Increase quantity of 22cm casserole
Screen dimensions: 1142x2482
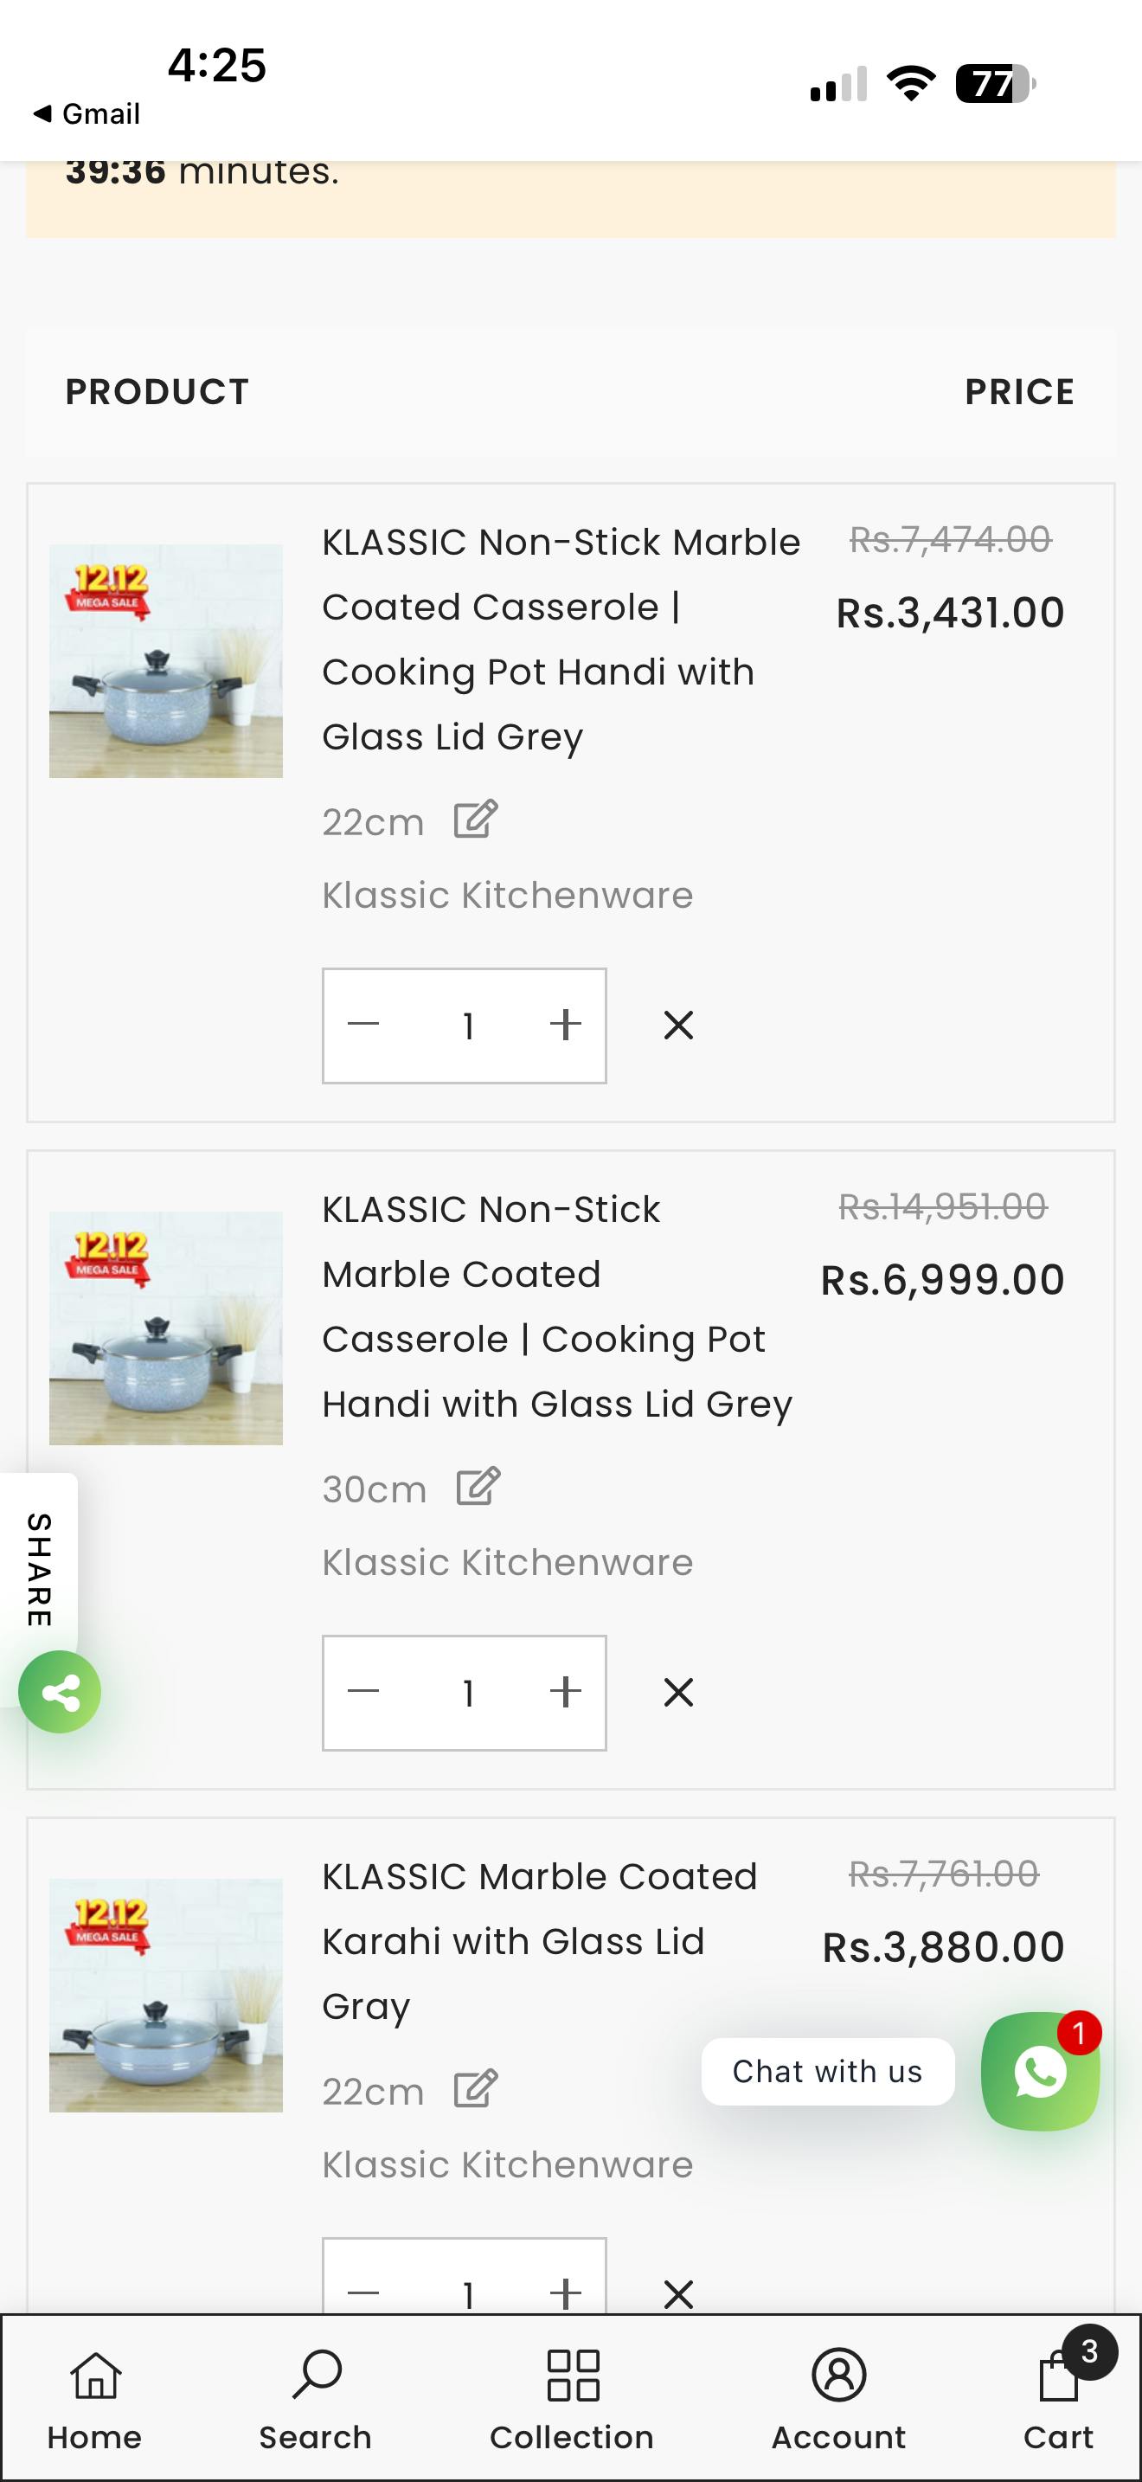(565, 1026)
